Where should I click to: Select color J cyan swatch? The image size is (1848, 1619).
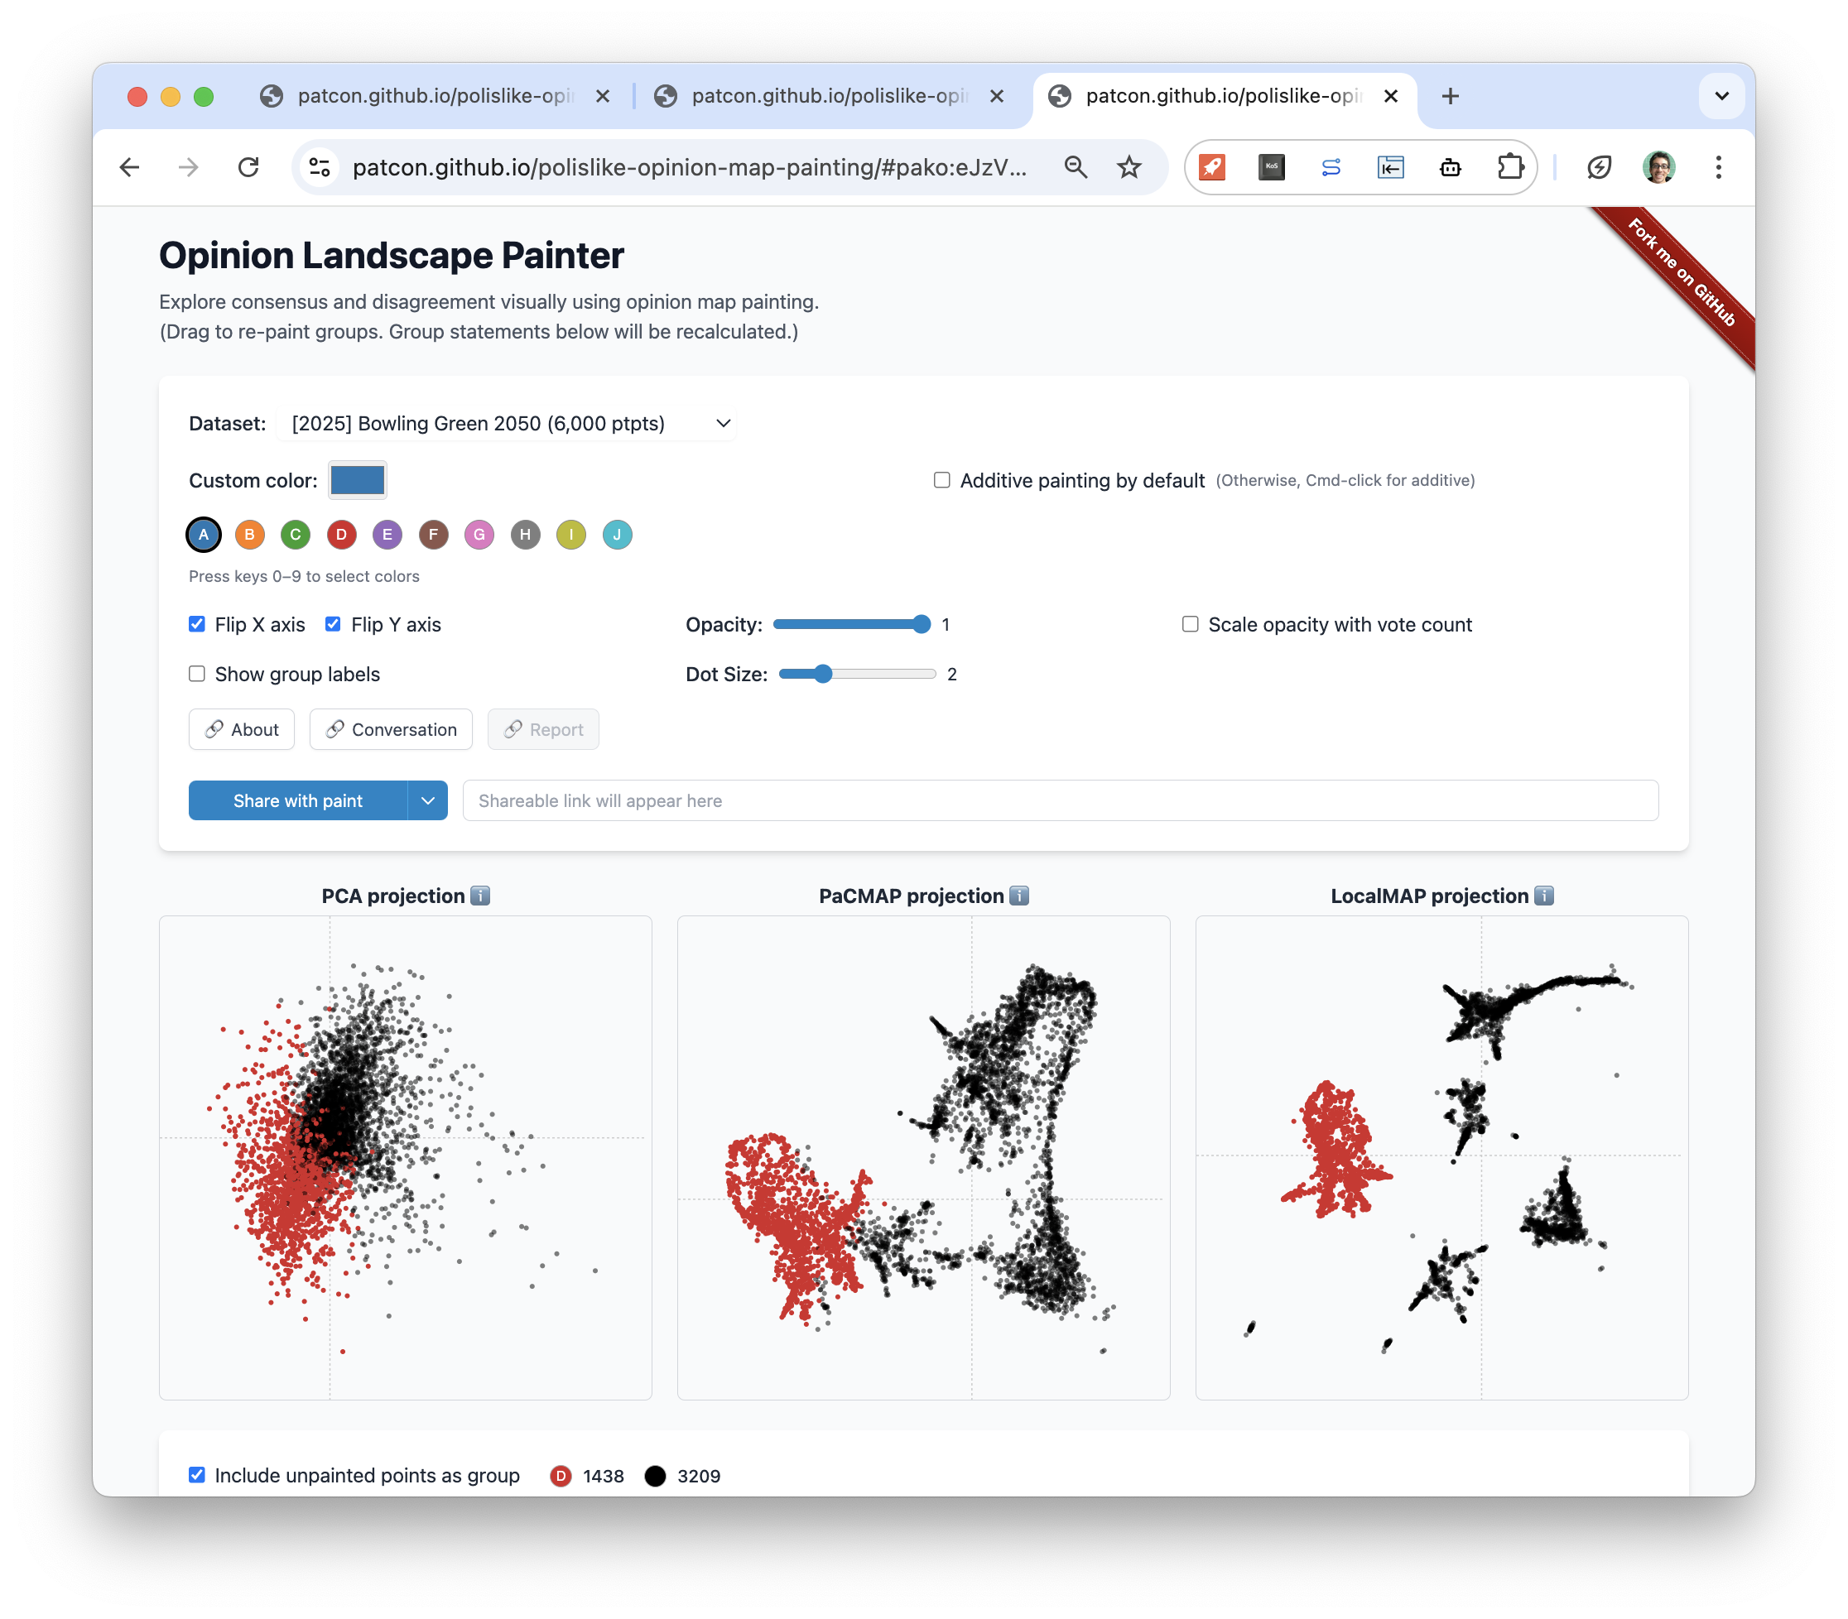pyautogui.click(x=617, y=534)
